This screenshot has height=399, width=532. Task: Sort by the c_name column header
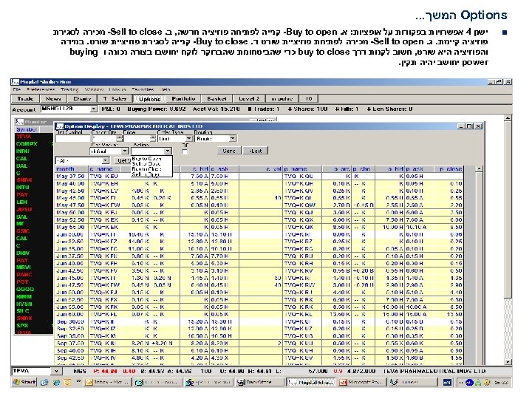[x=104, y=169]
